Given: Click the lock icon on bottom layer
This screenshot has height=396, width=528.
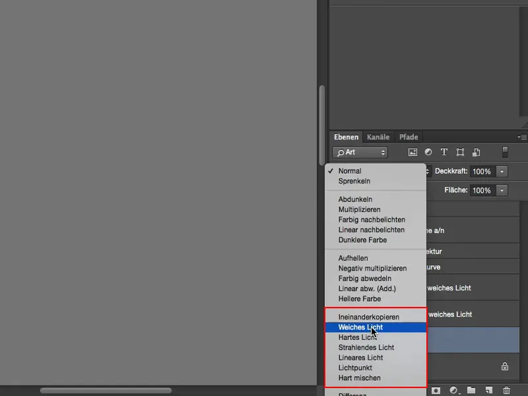Looking at the screenshot, I should tap(505, 366).
